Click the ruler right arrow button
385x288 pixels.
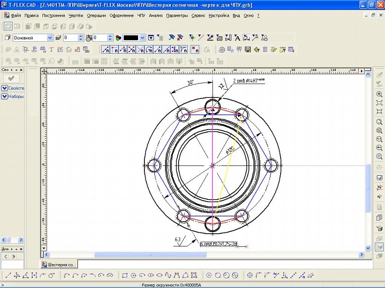[361, 71]
